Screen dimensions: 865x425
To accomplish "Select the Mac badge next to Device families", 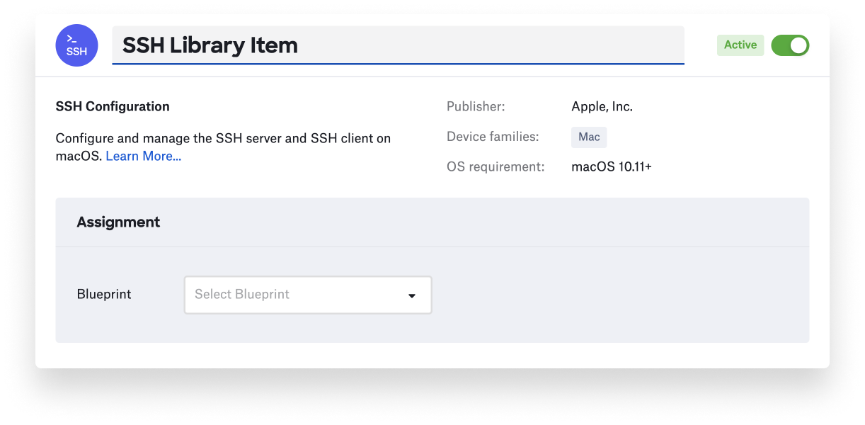I will [589, 137].
